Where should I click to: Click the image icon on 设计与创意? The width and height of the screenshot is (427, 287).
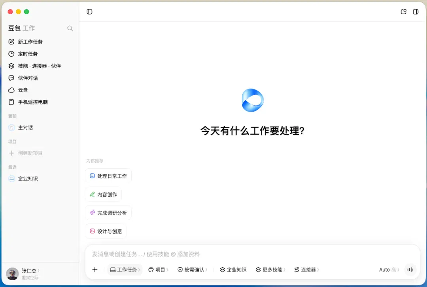pyautogui.click(x=92, y=231)
